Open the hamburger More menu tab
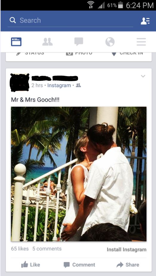The height and width of the screenshot is (276, 156). (x=141, y=42)
